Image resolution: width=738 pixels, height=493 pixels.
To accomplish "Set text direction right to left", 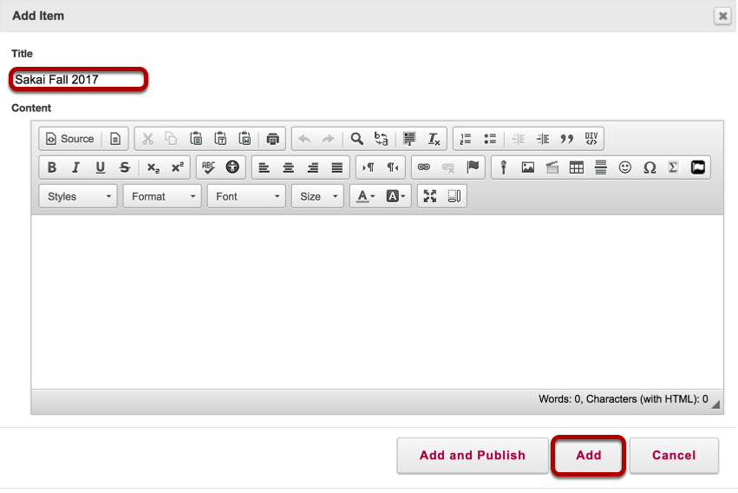I will (x=393, y=168).
